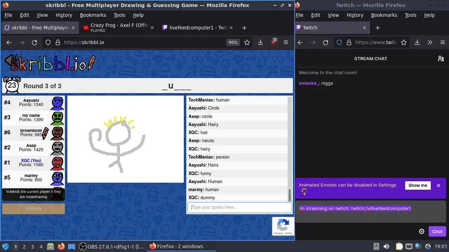Open the File menu in skribbl Firefox window
The width and height of the screenshot is (449, 252).
[x=8, y=15]
